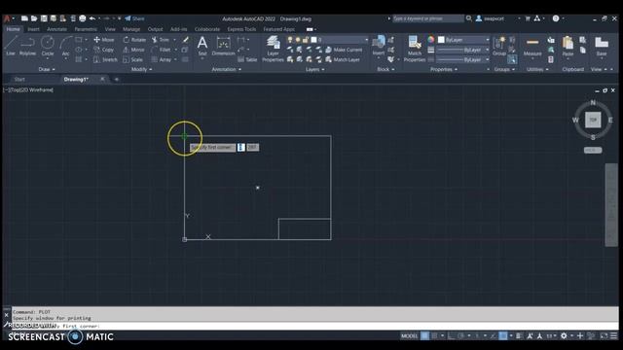Toggle object snap highlighted button in status bar
The height and width of the screenshot is (350, 623).
503,335
